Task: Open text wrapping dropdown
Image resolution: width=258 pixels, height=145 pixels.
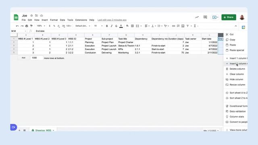Action: pyautogui.click(x=160, y=26)
